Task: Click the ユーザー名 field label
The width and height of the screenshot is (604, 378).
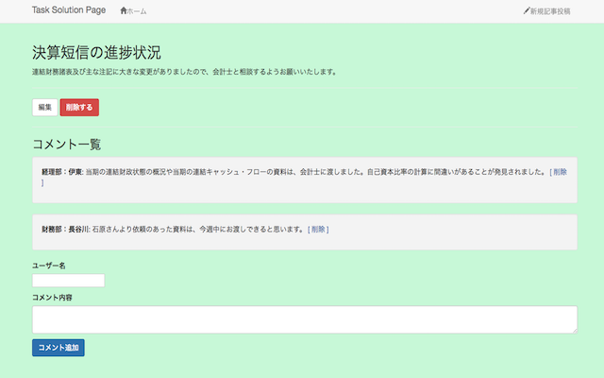Action: [49, 266]
